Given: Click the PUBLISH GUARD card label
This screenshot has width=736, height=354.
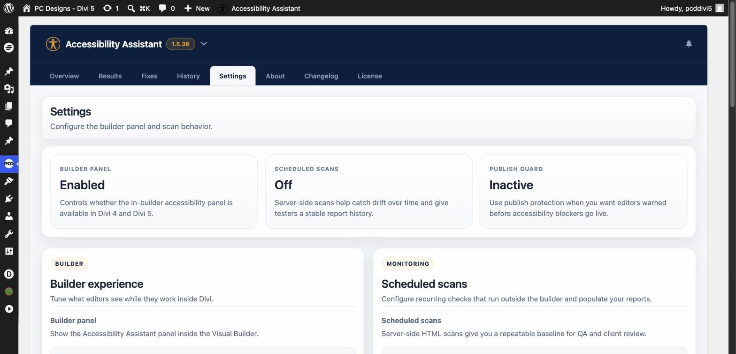Looking at the screenshot, I should point(516,169).
